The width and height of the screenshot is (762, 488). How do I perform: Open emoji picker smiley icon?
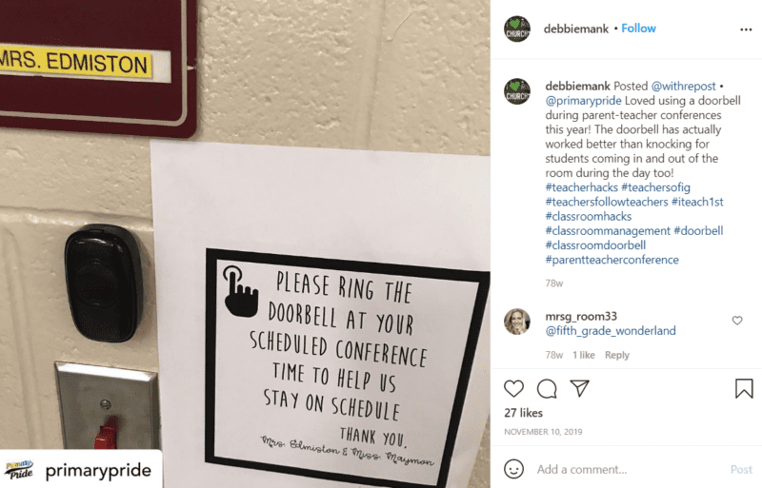point(513,469)
